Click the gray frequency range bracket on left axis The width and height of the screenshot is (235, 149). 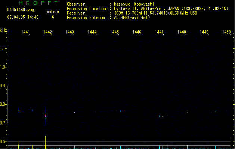7,104
